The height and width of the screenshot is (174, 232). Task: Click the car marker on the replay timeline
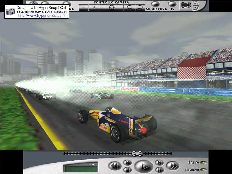click(137, 154)
